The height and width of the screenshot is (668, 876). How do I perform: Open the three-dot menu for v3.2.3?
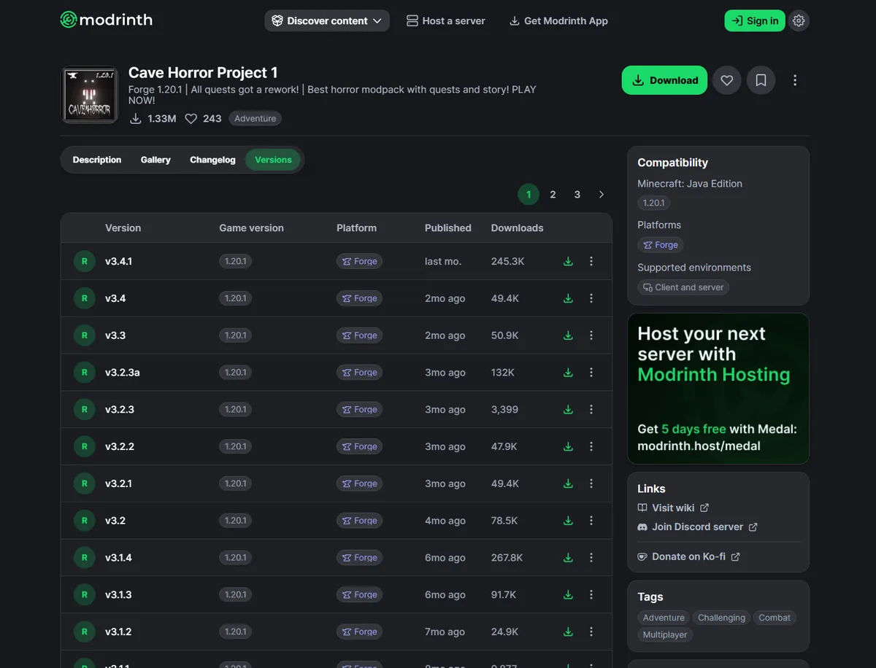(591, 409)
